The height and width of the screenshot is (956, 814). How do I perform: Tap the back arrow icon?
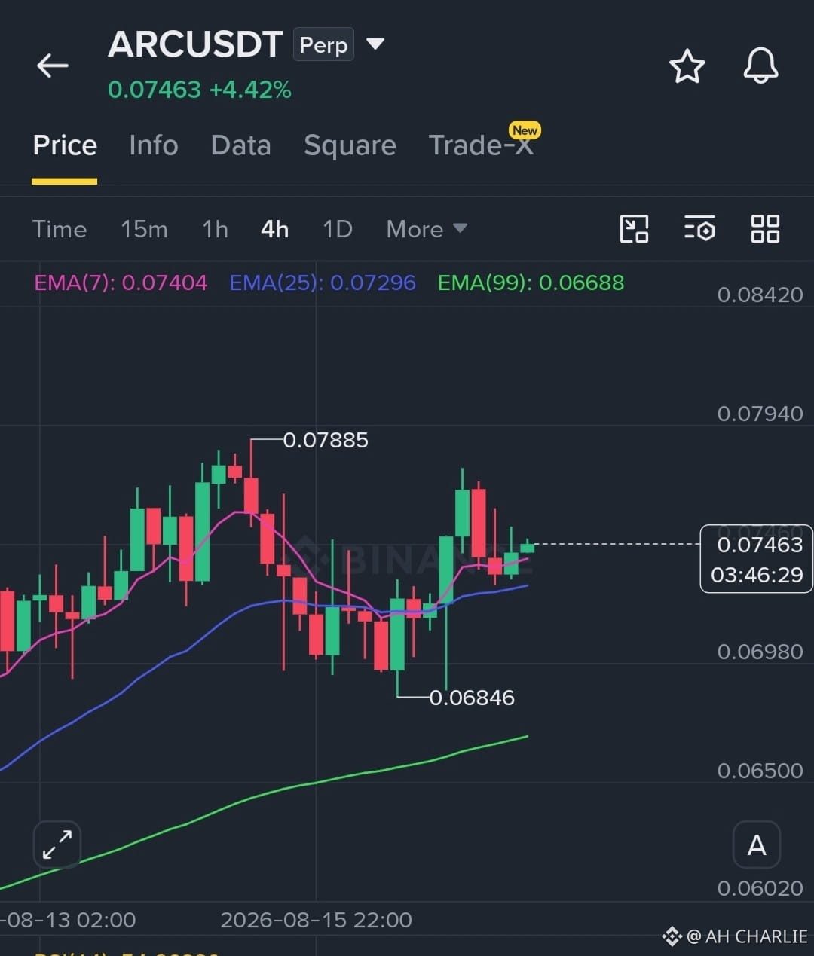point(53,66)
